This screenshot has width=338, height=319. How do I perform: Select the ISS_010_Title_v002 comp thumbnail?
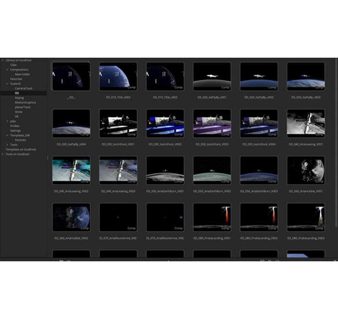pos(118,76)
